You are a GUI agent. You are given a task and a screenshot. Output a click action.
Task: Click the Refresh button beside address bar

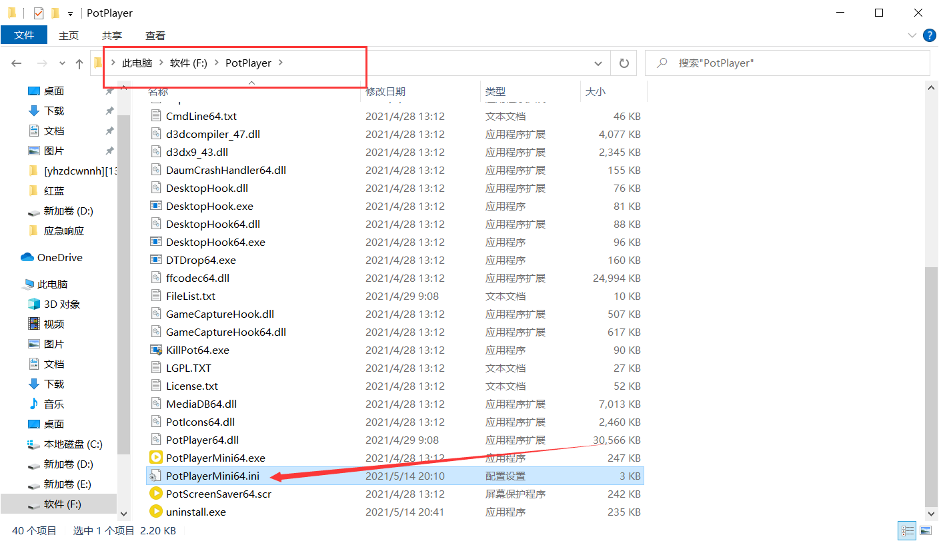[x=624, y=63]
